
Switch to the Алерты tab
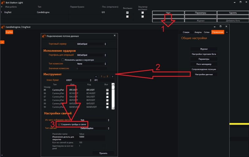coord(198,32)
